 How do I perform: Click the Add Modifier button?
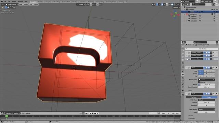tap(202, 49)
